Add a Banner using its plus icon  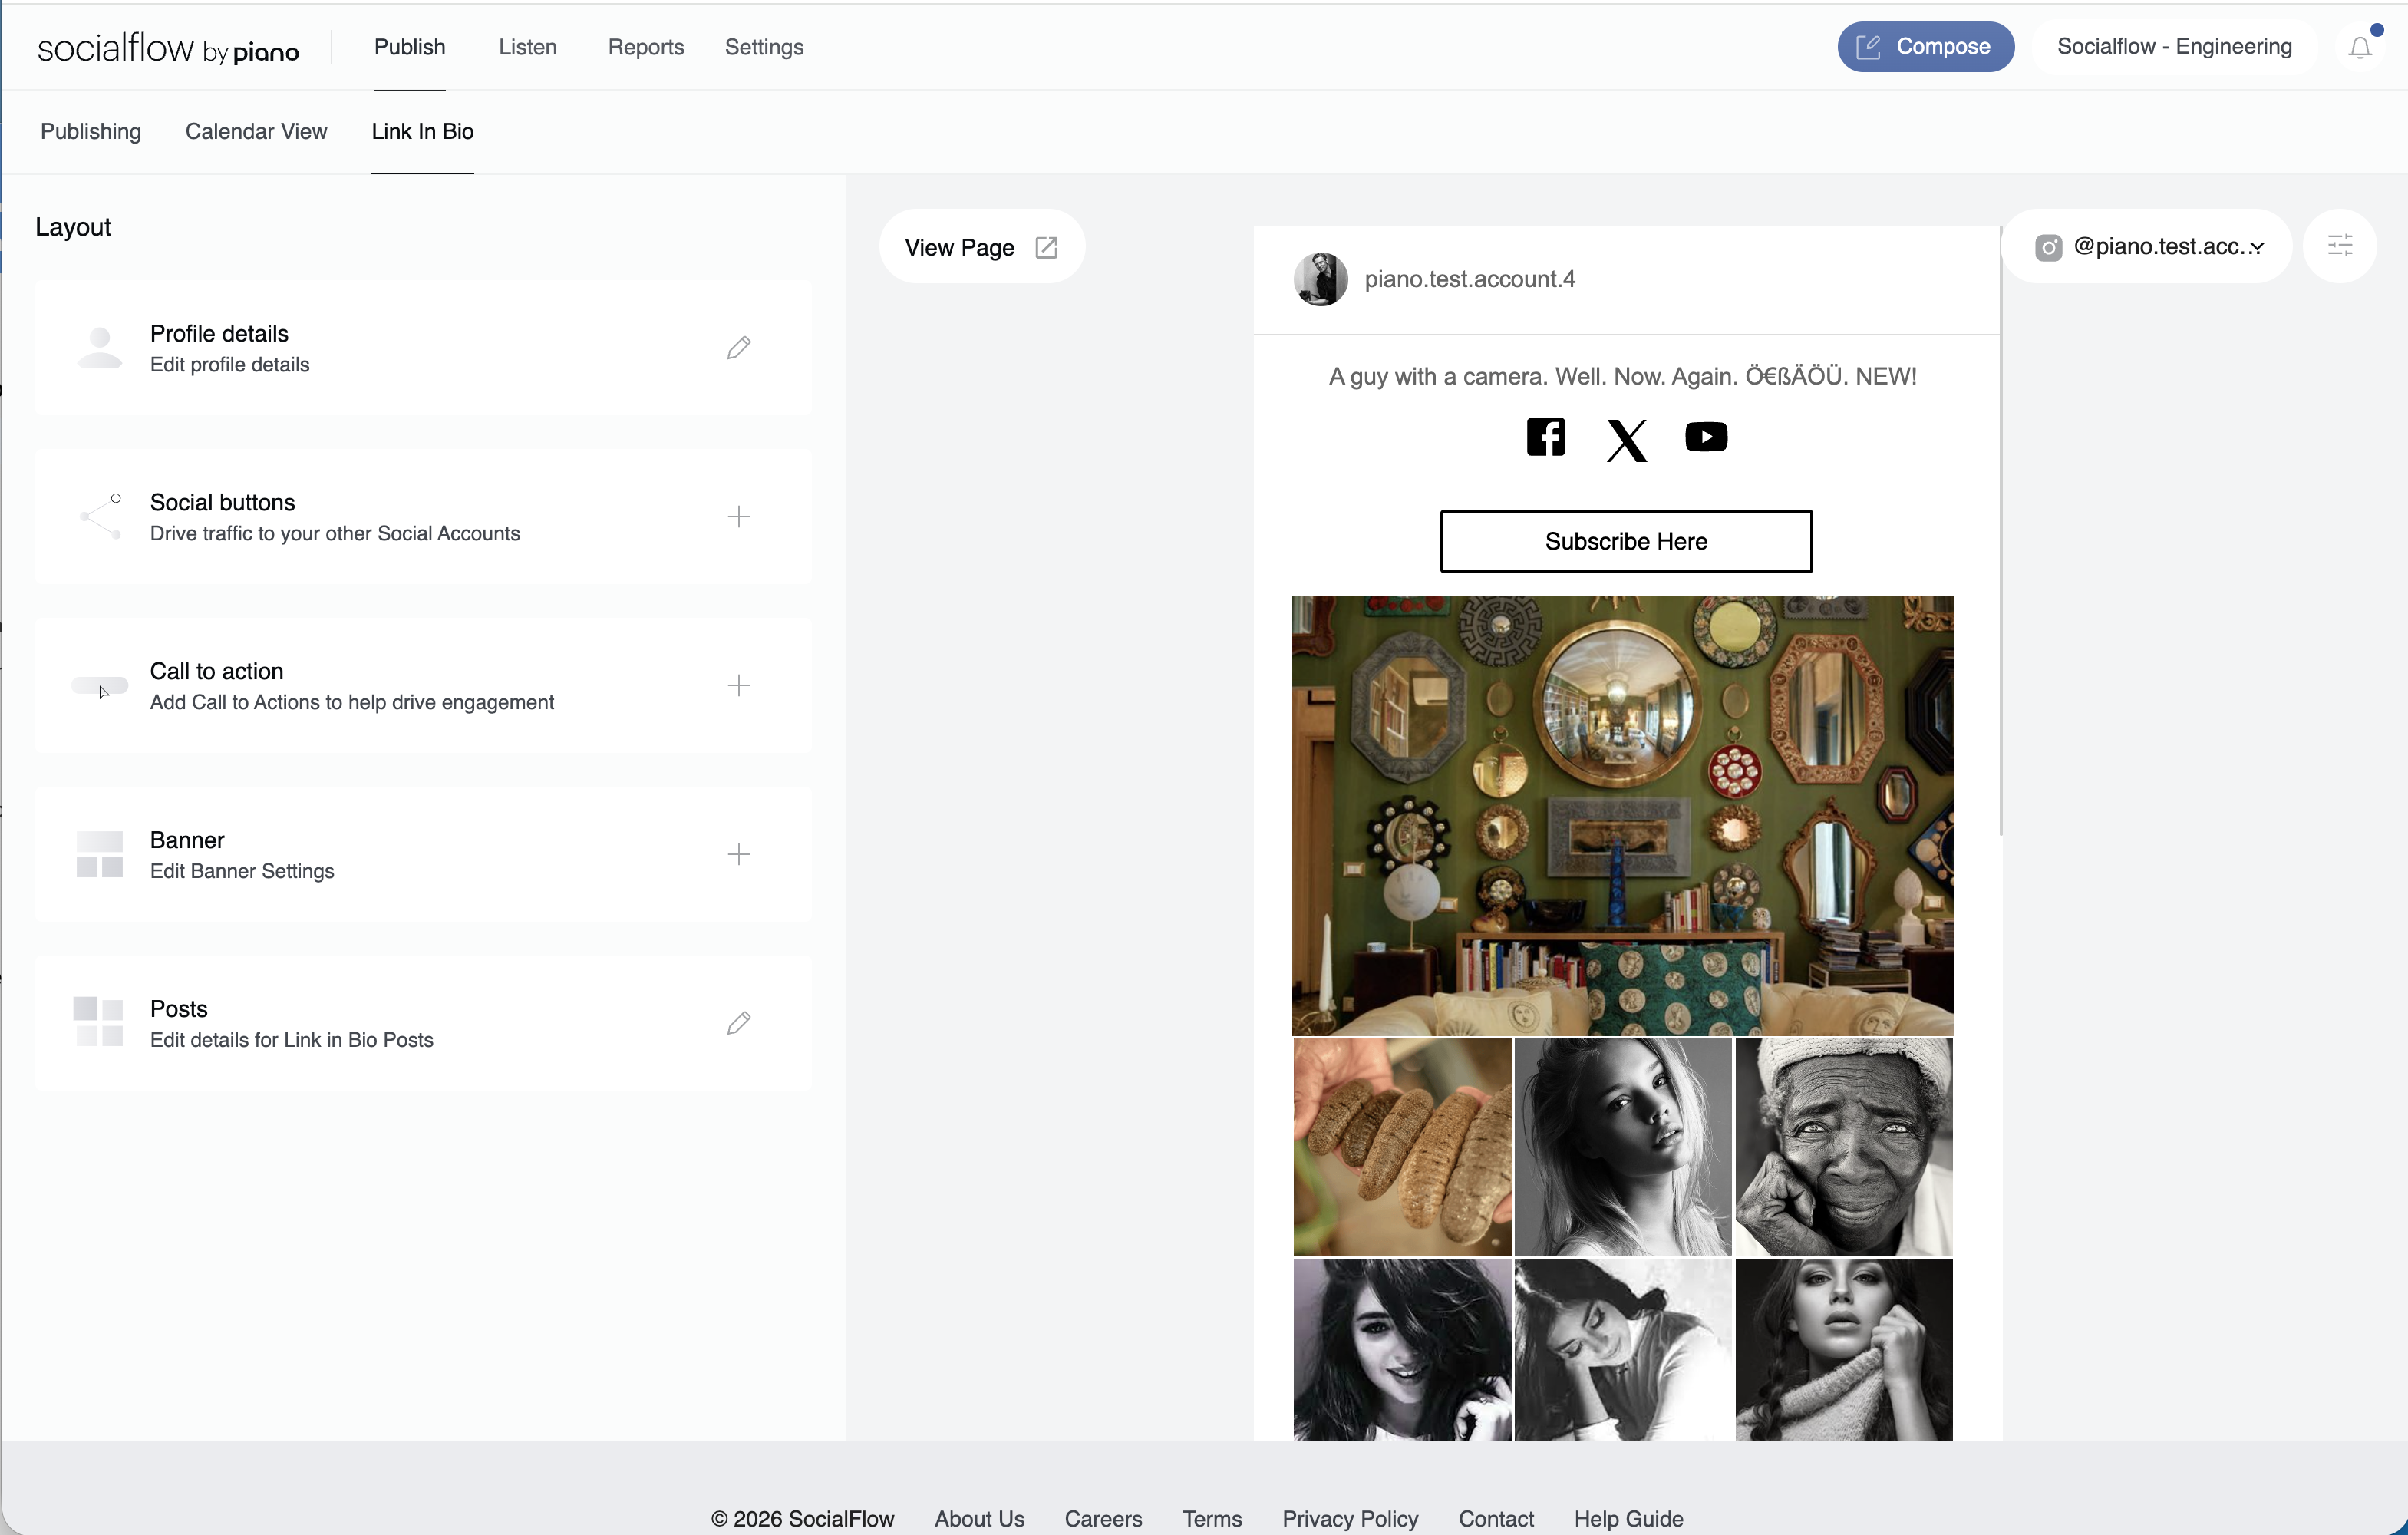pos(738,855)
